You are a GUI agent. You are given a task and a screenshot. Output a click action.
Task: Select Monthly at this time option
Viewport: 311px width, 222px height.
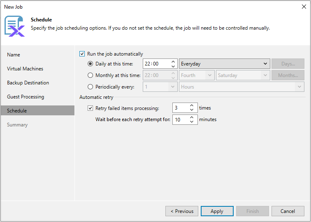pos(90,75)
